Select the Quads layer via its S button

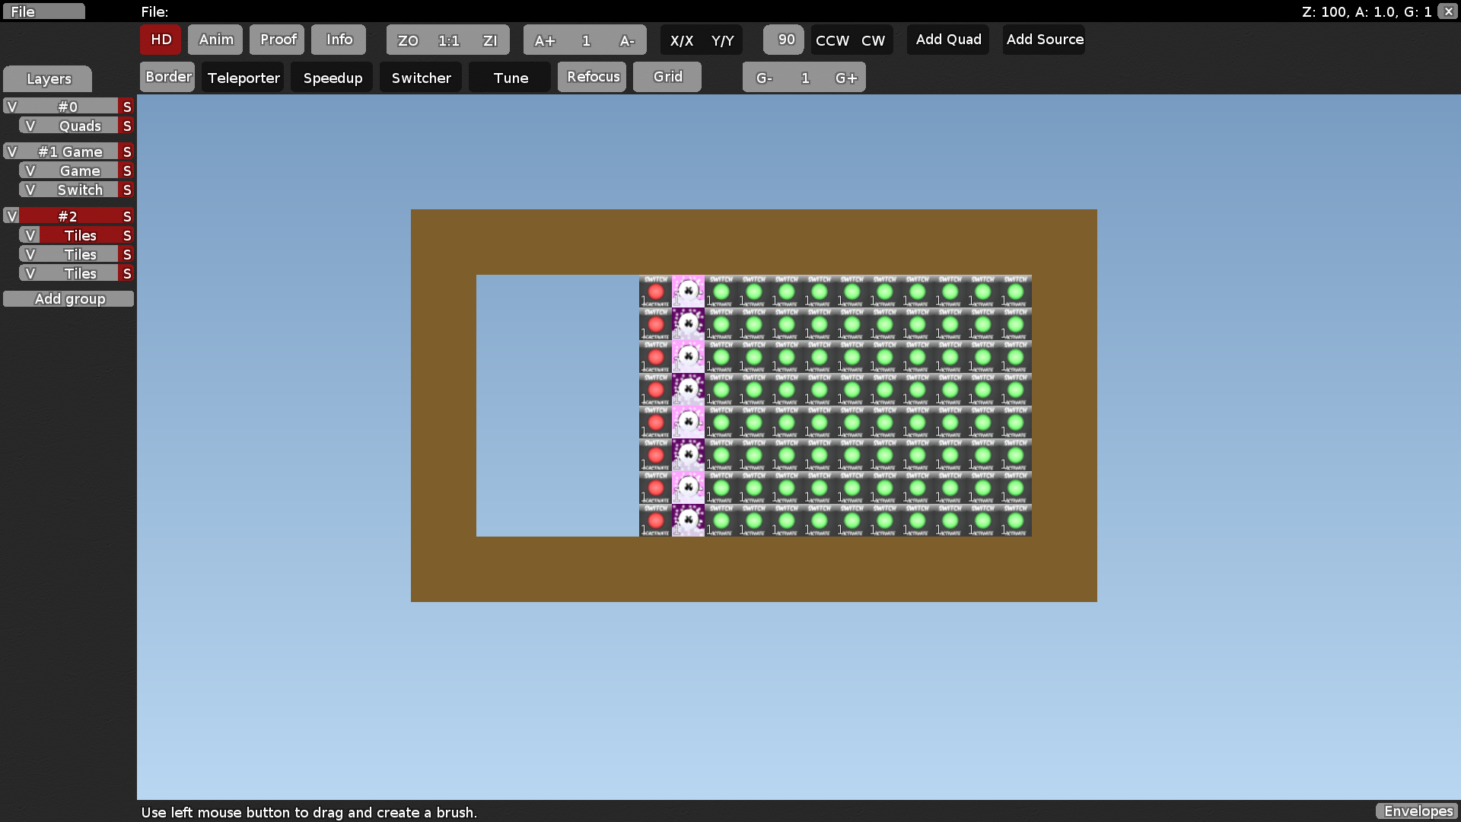click(x=126, y=125)
